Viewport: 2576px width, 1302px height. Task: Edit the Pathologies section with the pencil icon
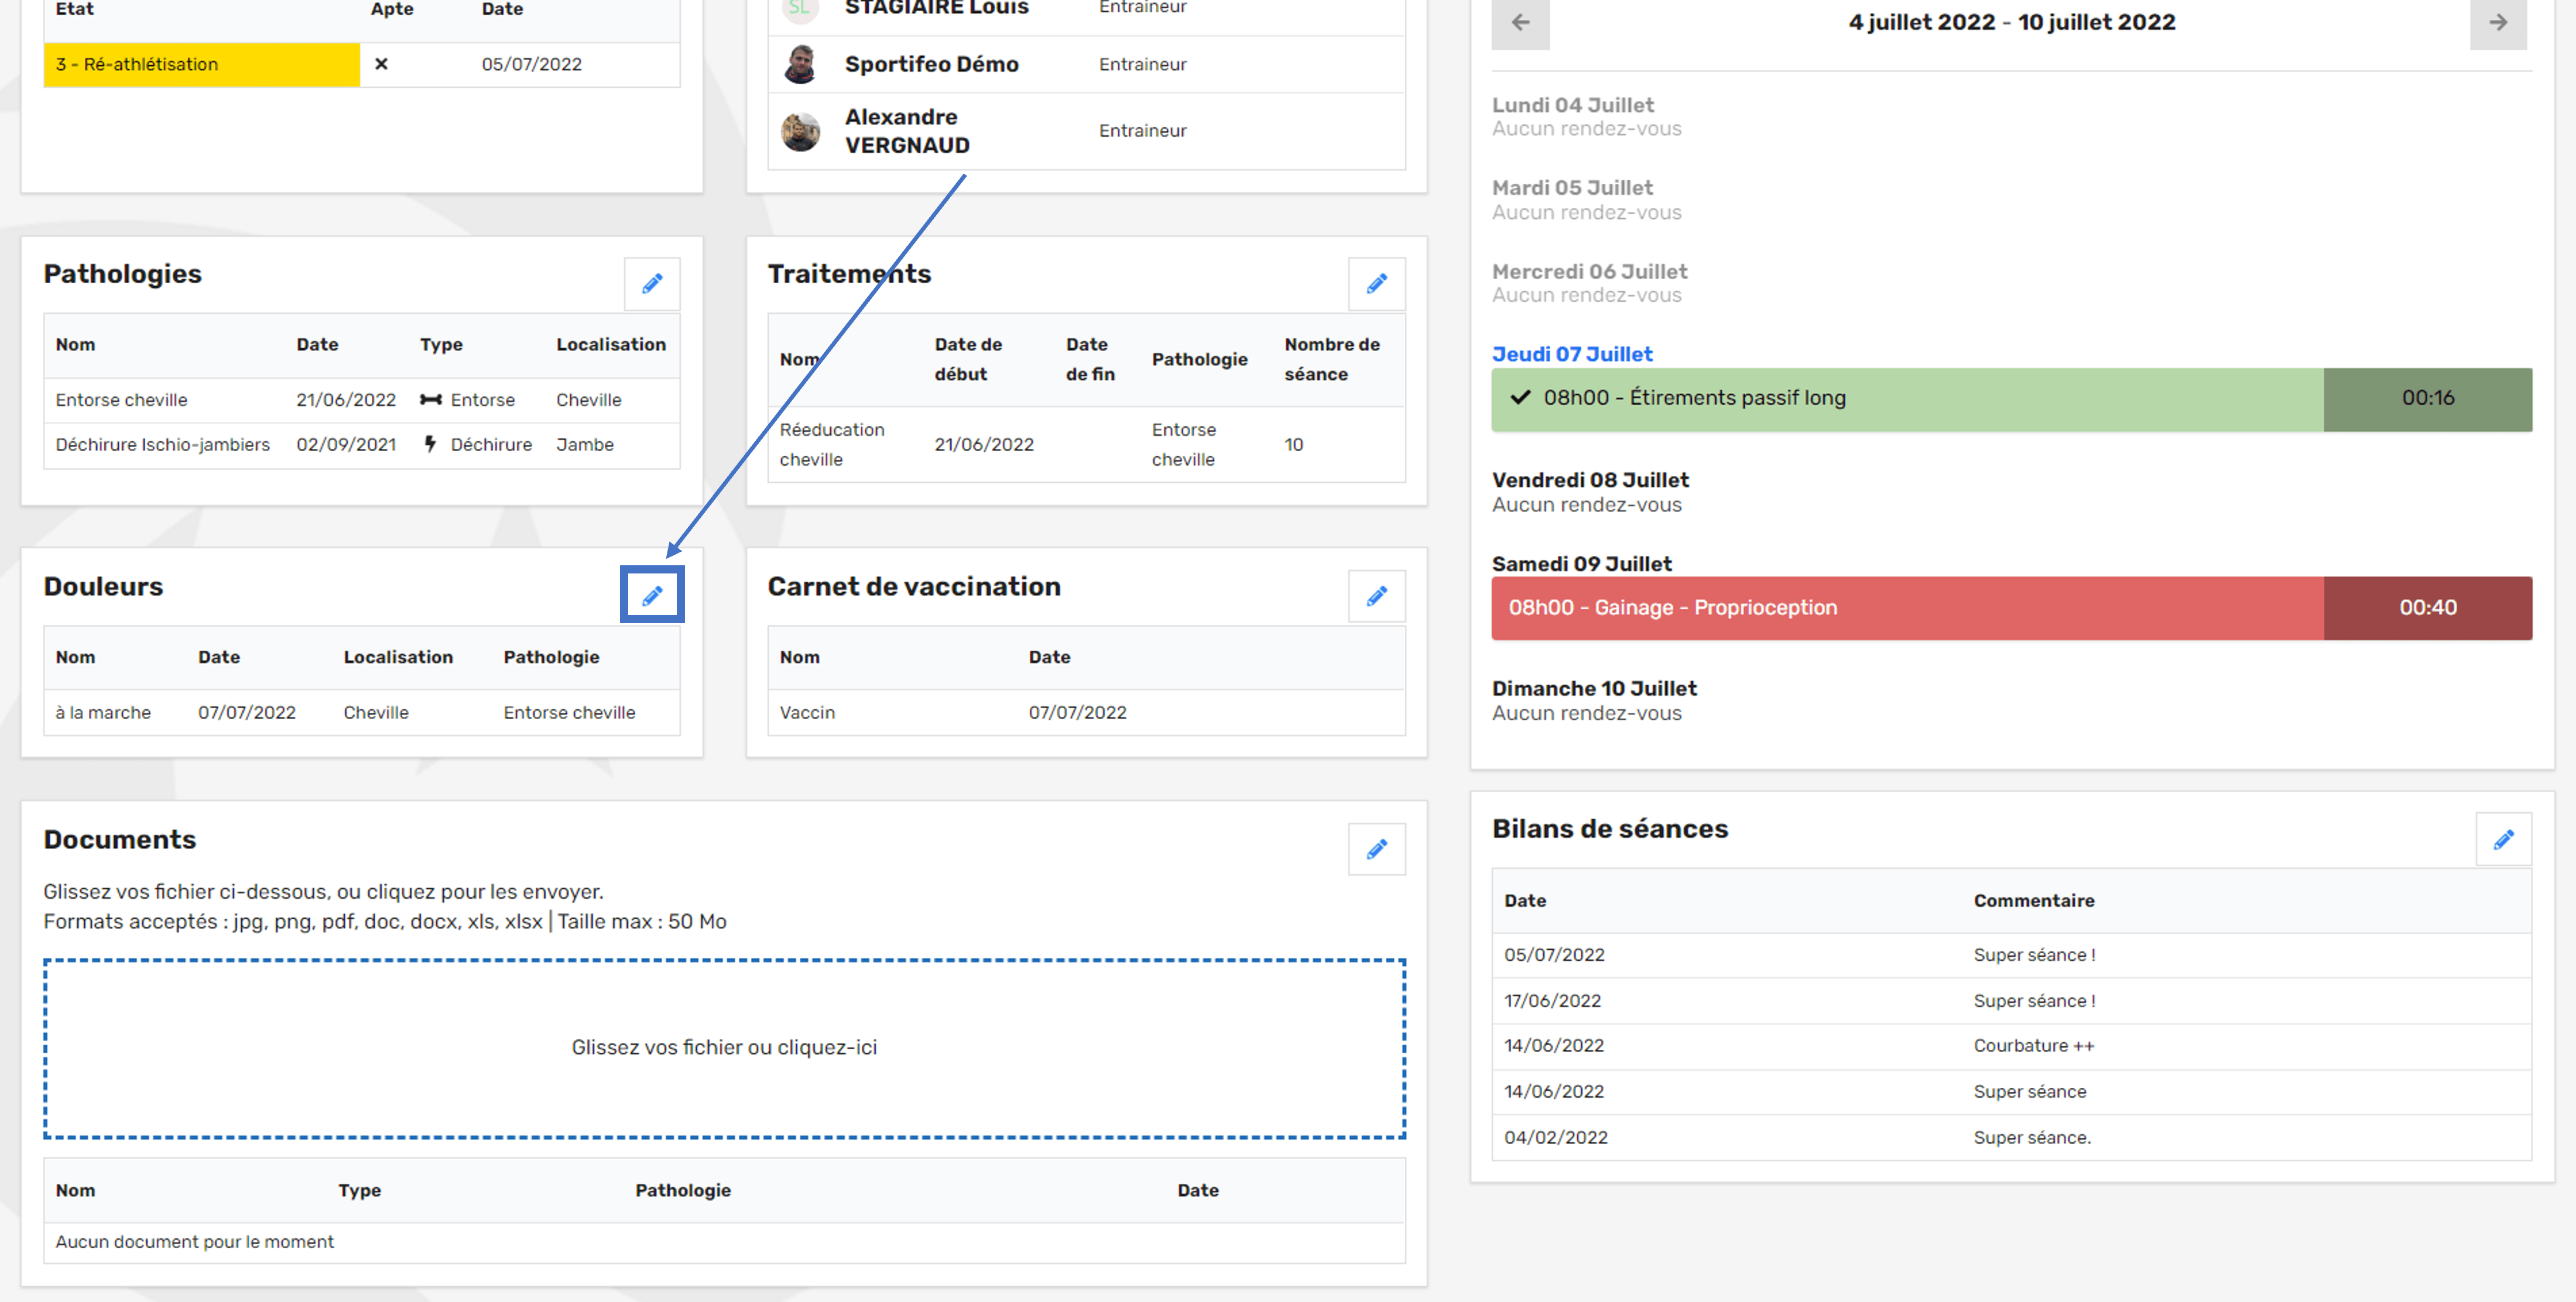[x=652, y=284]
